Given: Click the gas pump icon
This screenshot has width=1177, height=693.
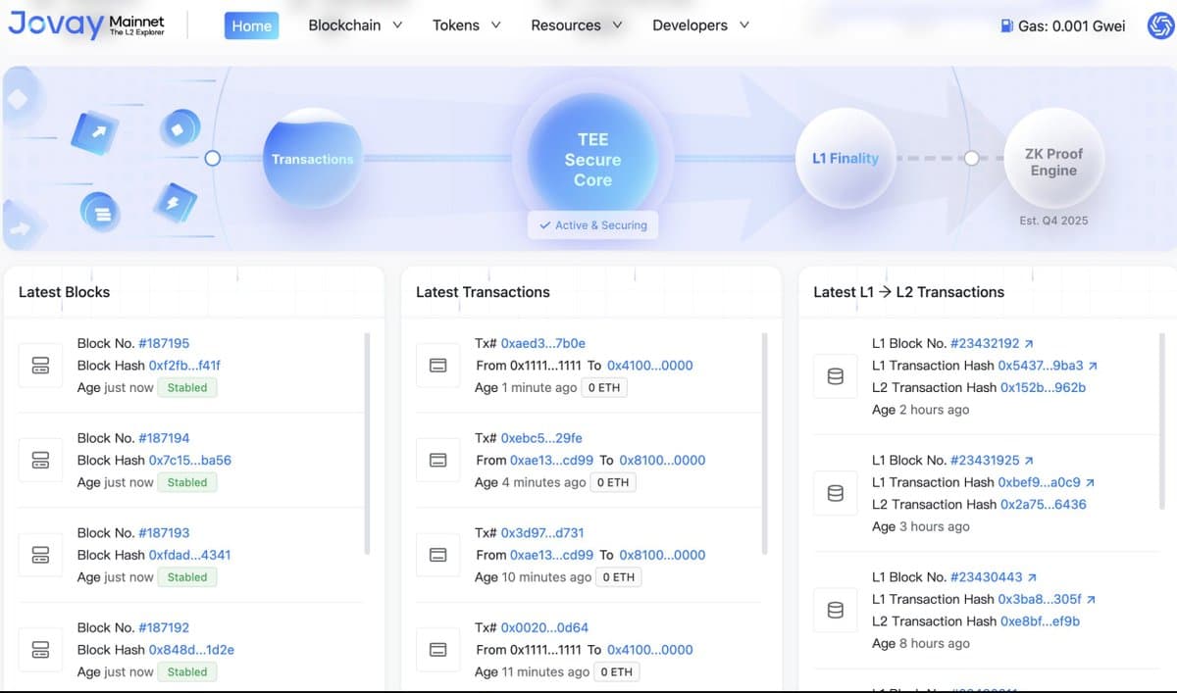Looking at the screenshot, I should (x=1006, y=26).
